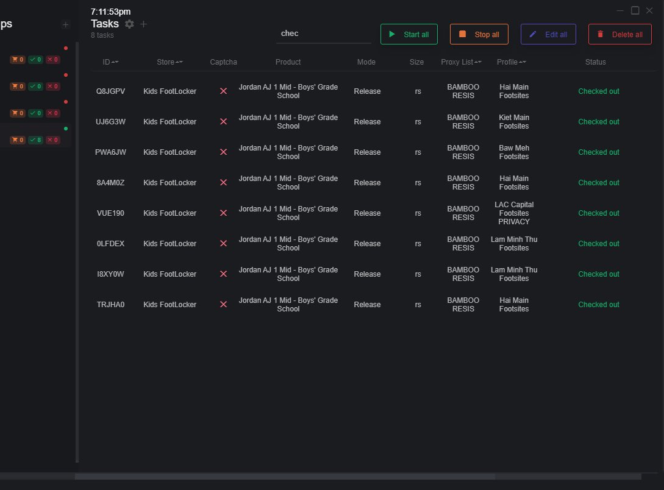Click 'Checked out' status for task TRJHA0
664x490 pixels.
pos(598,304)
